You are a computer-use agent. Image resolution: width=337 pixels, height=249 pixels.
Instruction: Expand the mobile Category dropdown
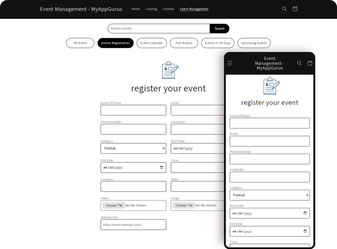pos(270,195)
